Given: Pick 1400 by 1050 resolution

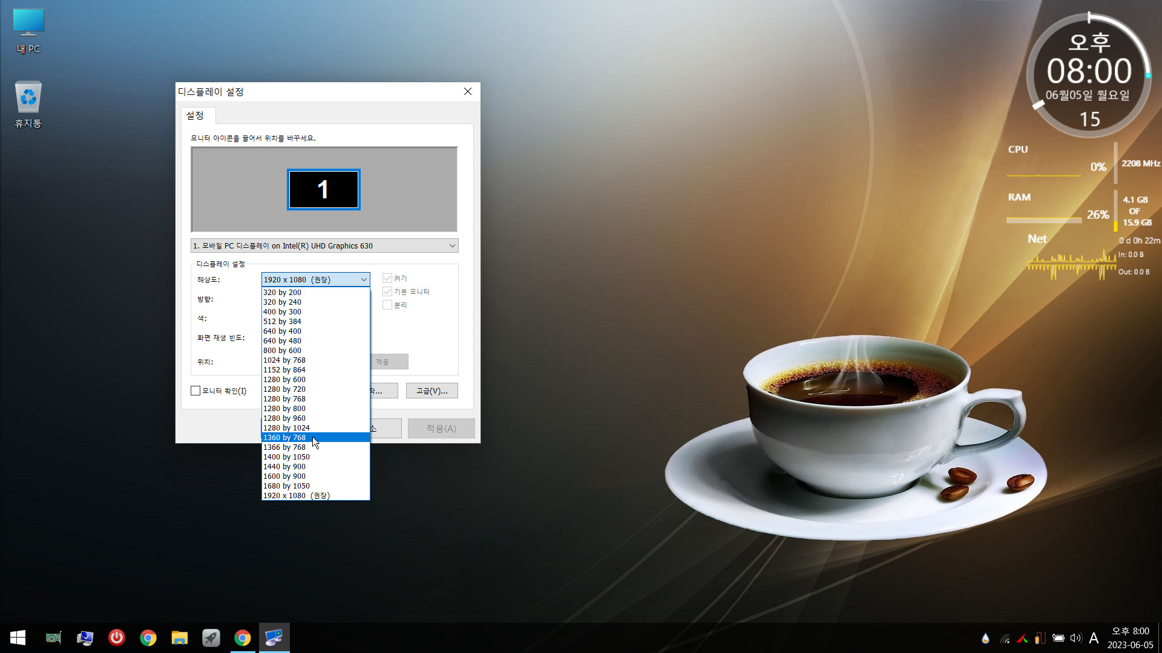Looking at the screenshot, I should click(315, 456).
